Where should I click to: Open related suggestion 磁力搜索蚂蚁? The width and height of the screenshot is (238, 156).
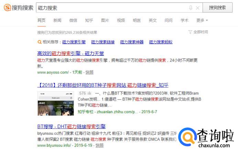tap(161, 42)
